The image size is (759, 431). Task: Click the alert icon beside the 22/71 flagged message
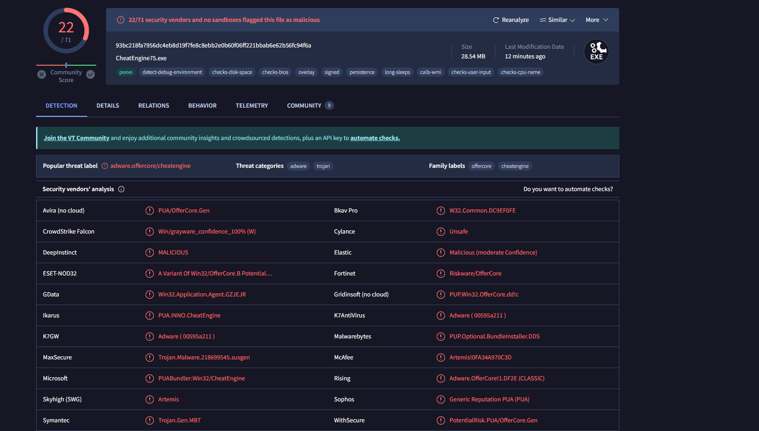(120, 20)
